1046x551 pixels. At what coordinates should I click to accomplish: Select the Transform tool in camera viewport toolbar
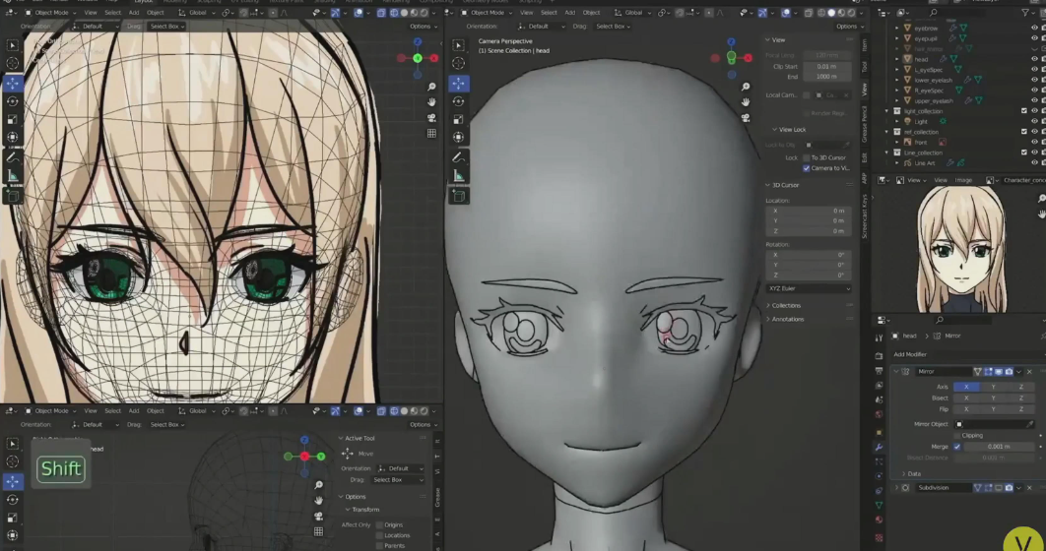tap(458, 137)
